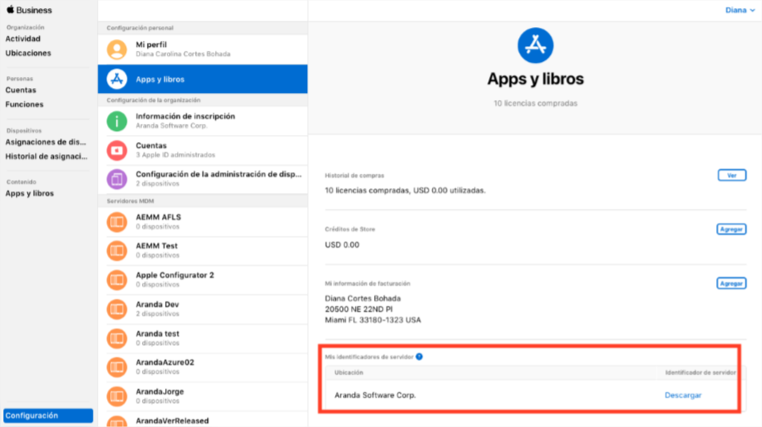Open Funciones in the sidebar

click(x=25, y=105)
